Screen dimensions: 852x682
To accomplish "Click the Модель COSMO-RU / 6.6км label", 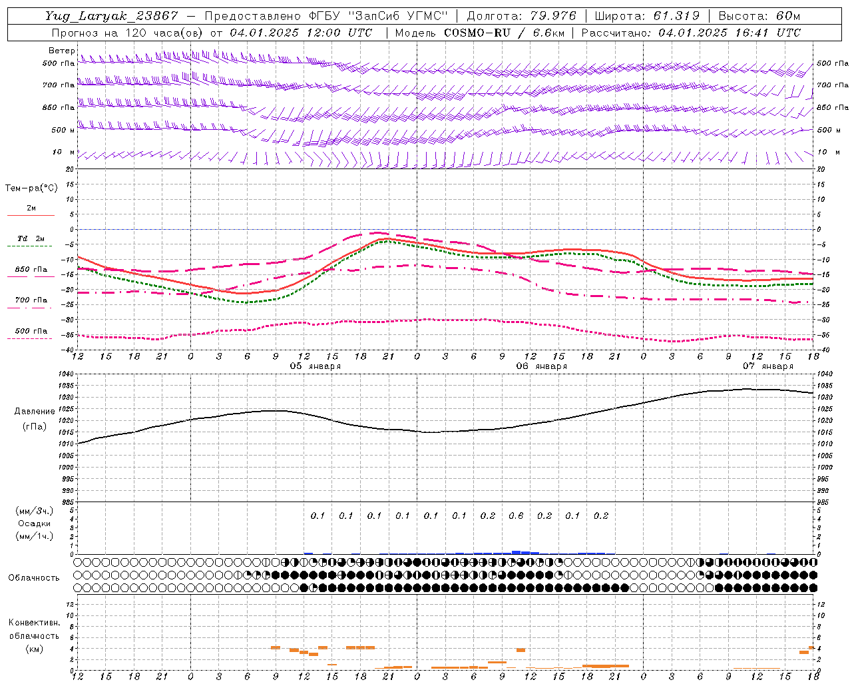I will (x=479, y=33).
